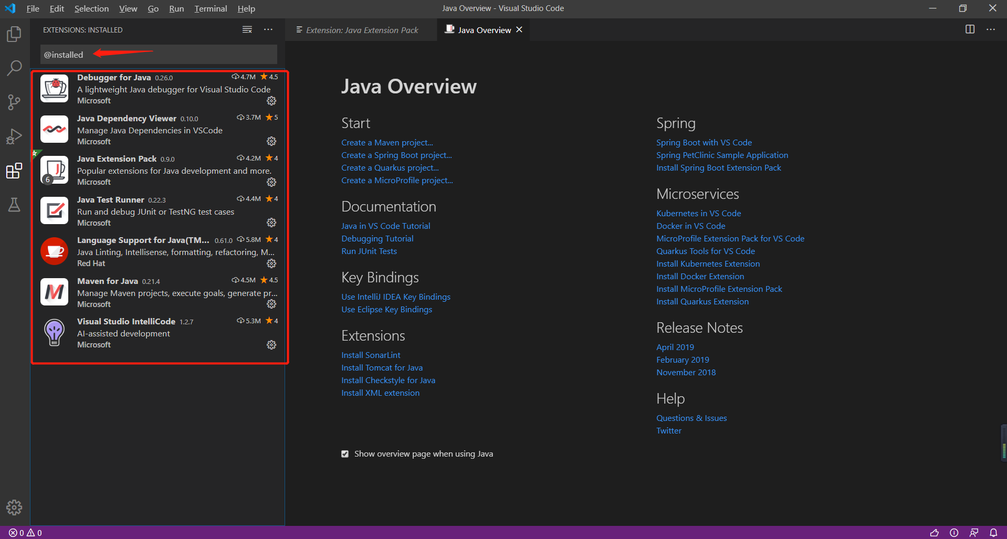Open the Run menu
The width and height of the screenshot is (1007, 539).
[x=176, y=8]
